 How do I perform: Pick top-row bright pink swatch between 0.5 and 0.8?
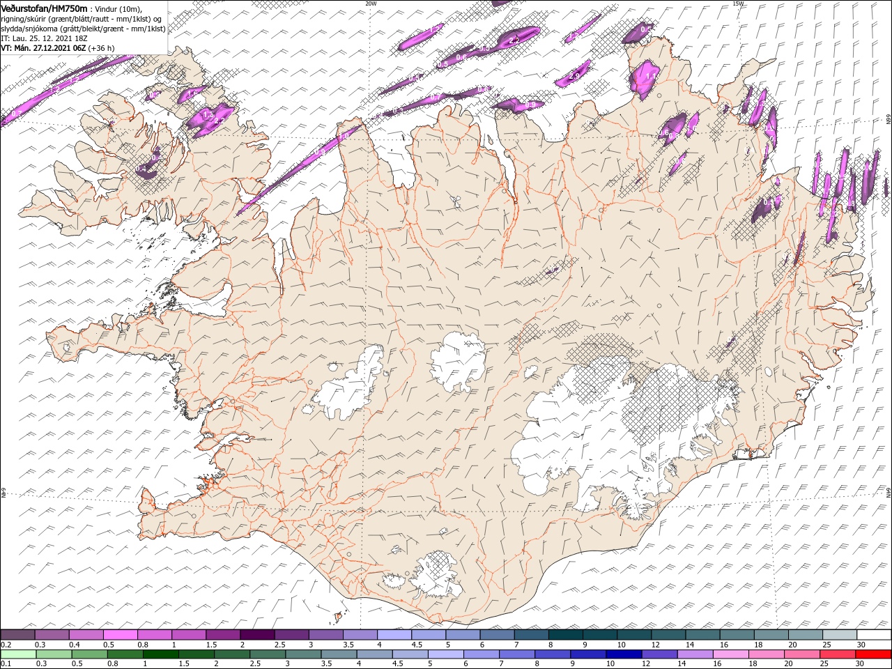click(120, 635)
